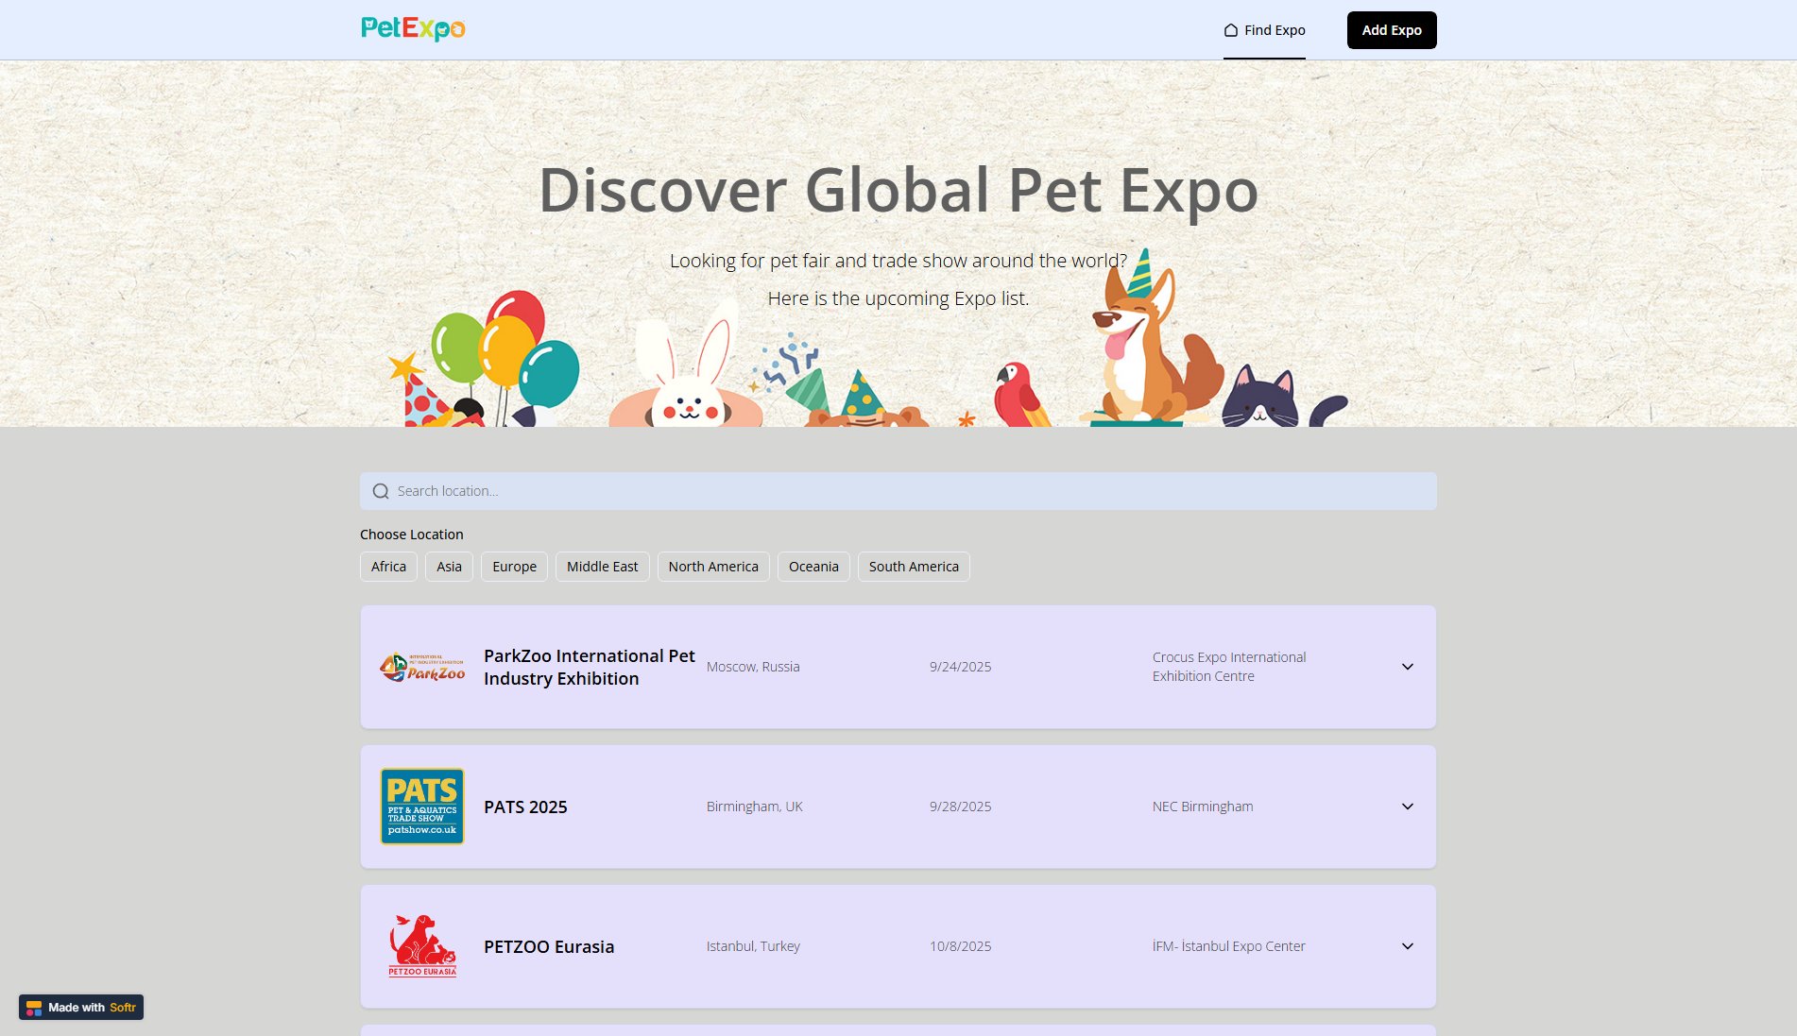Filter expos by Europe
1797x1036 pixels.
tap(514, 567)
